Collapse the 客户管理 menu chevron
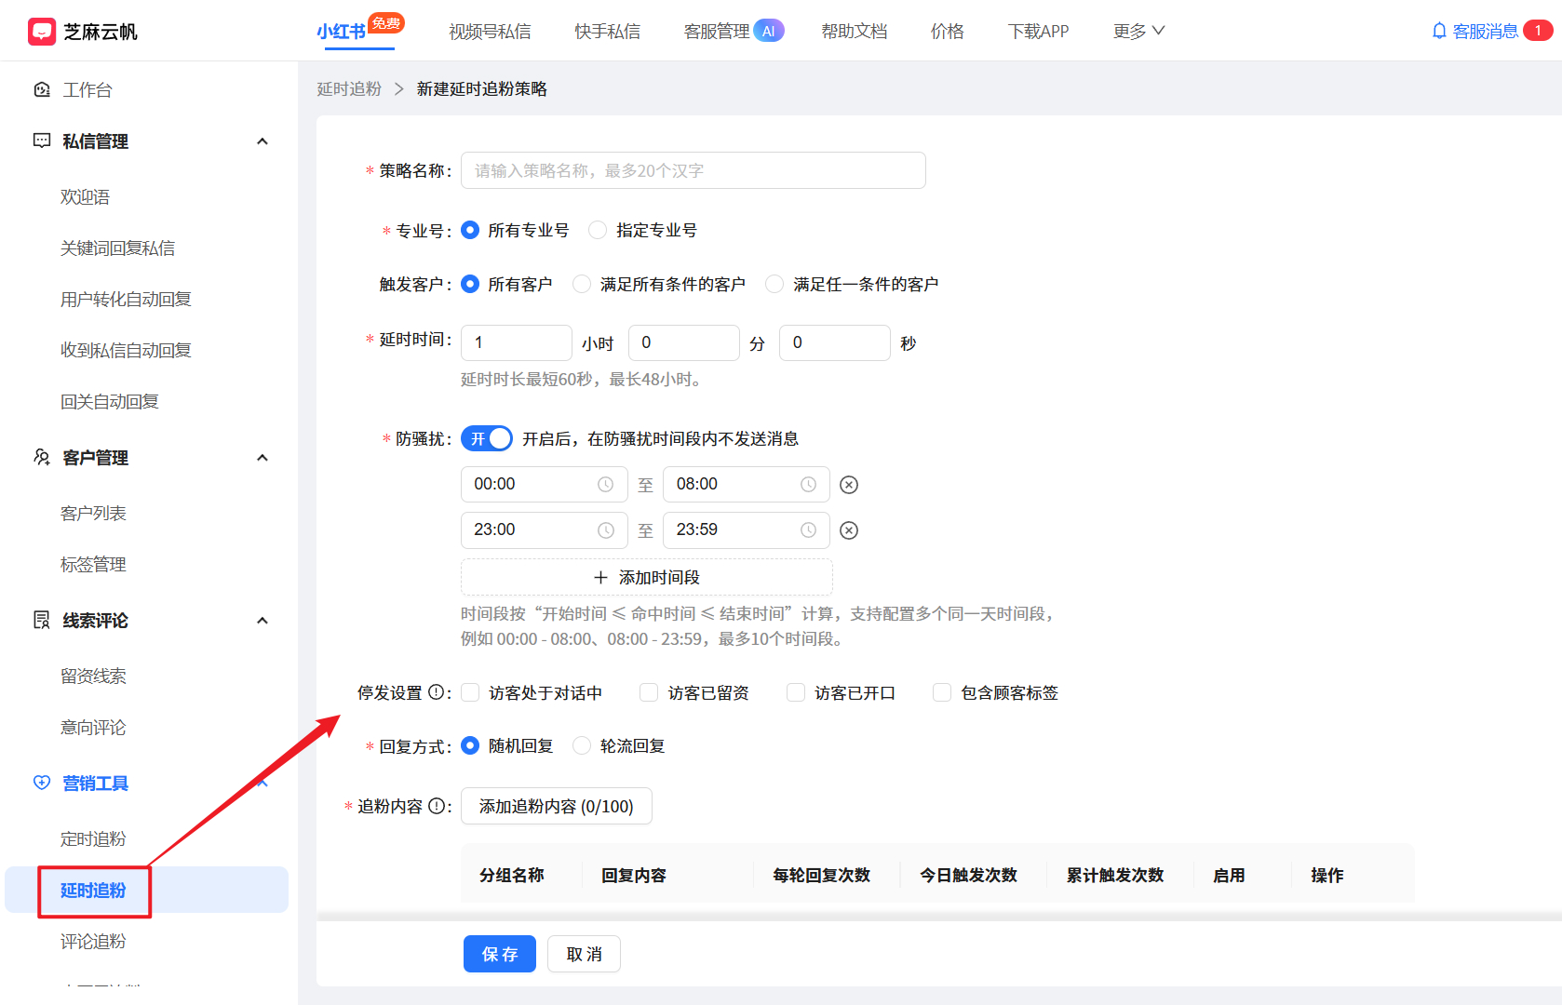 tap(263, 458)
